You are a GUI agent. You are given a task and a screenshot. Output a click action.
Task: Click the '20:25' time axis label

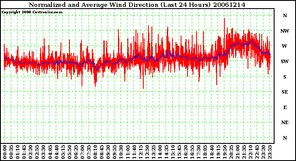point(231,152)
